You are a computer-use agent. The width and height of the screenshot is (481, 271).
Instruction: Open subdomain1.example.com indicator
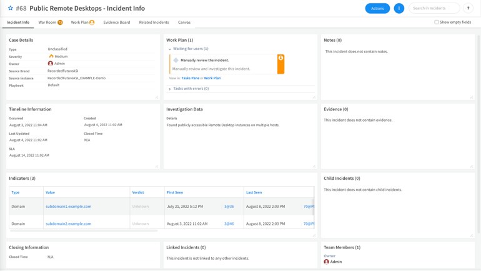[69, 206]
